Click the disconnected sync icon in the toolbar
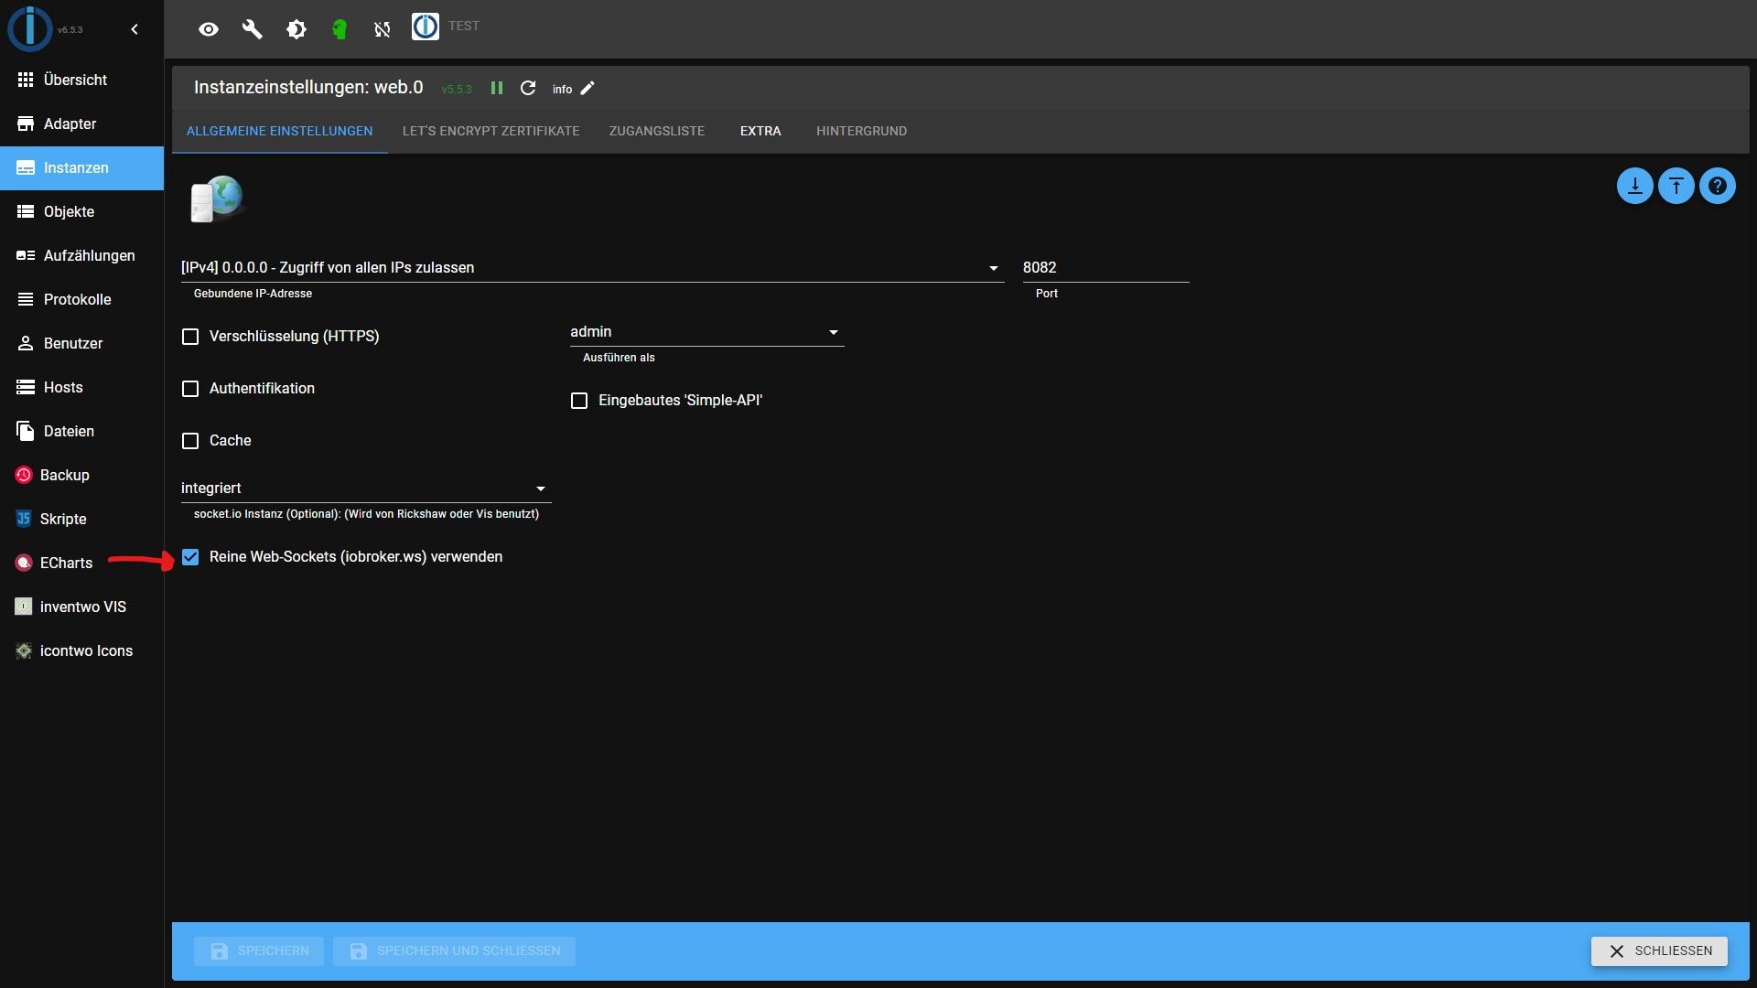1757x988 pixels. 382,28
